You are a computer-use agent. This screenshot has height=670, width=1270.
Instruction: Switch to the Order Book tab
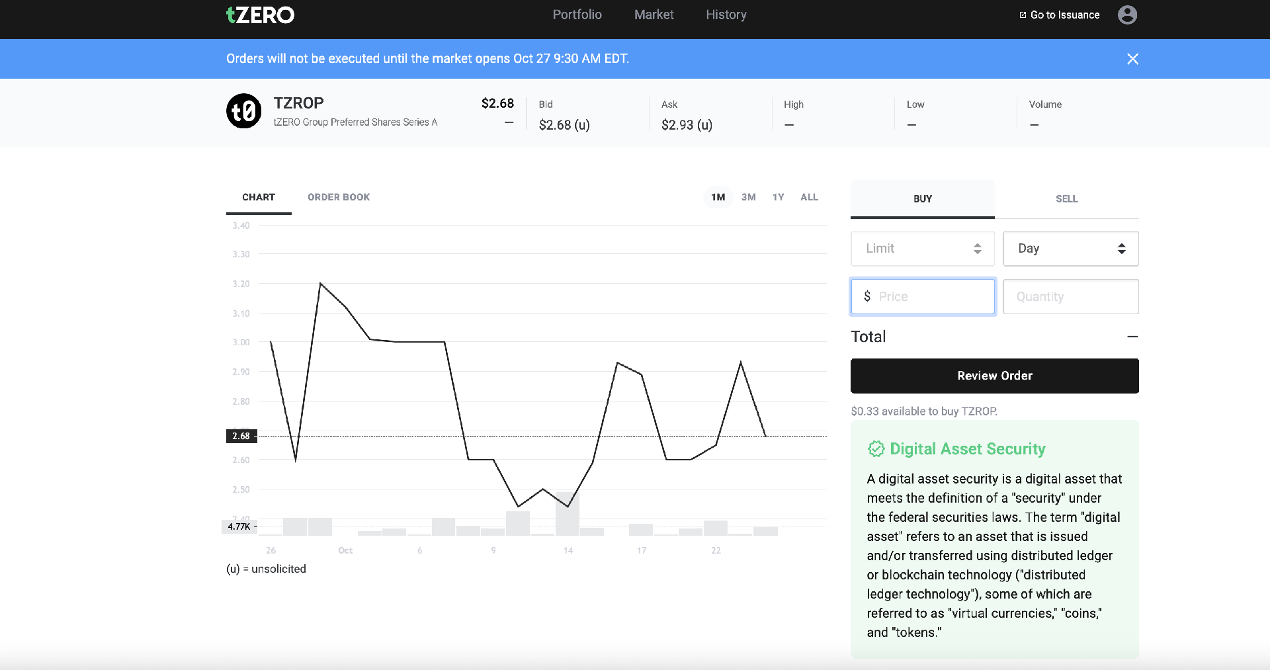click(339, 197)
